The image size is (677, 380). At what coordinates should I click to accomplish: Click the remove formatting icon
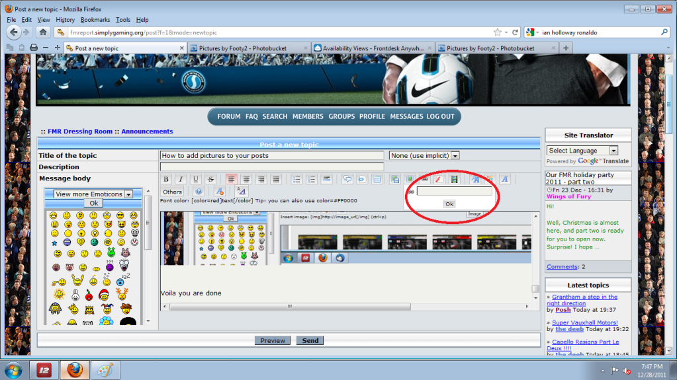click(x=220, y=192)
